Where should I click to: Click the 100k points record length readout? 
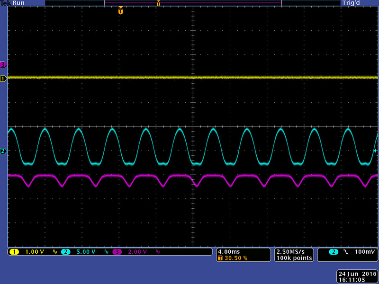tap(293, 258)
